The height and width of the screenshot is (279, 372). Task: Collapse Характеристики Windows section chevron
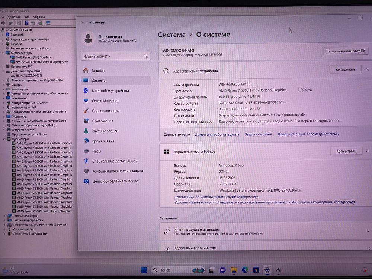[368, 151]
